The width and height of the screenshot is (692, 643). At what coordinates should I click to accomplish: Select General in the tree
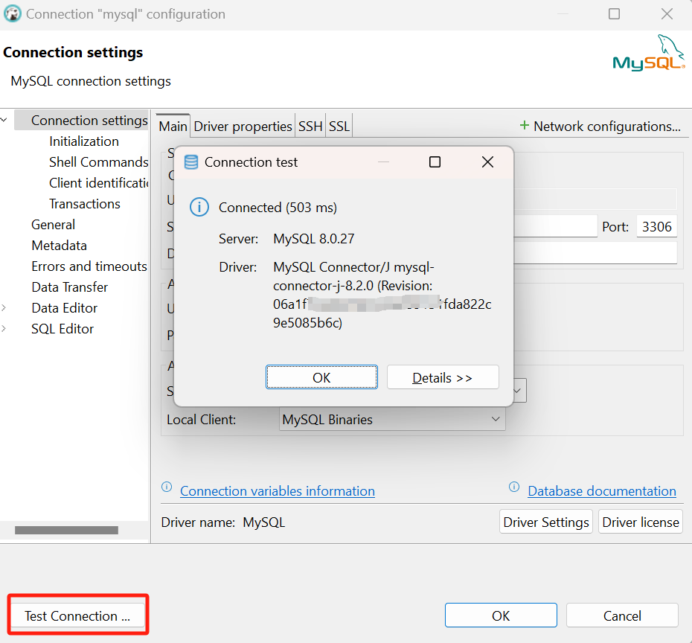pos(53,224)
